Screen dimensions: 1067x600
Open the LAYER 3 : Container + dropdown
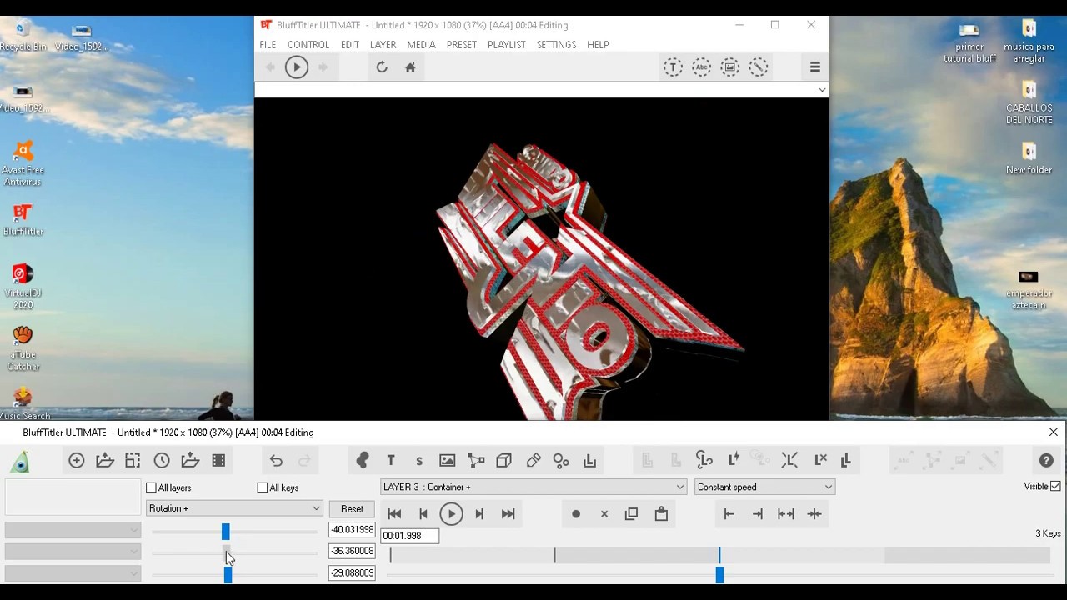click(x=533, y=487)
